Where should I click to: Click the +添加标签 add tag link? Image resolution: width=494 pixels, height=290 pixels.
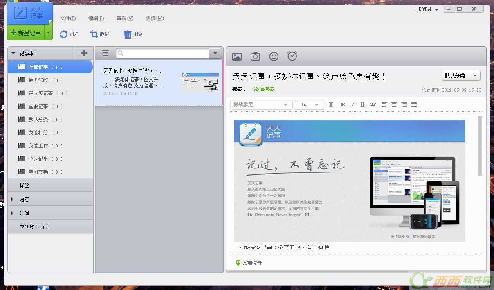[263, 89]
